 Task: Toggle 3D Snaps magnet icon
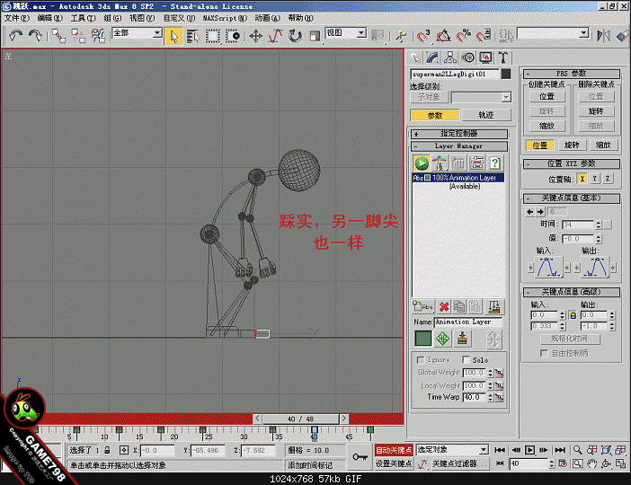423,36
